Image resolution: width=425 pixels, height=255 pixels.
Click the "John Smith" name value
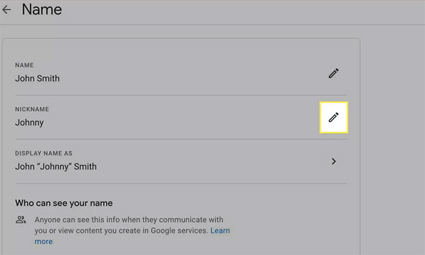pyautogui.click(x=38, y=78)
